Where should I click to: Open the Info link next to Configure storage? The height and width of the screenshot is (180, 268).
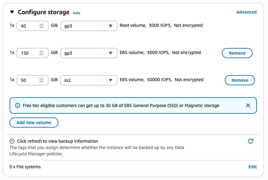(x=76, y=13)
